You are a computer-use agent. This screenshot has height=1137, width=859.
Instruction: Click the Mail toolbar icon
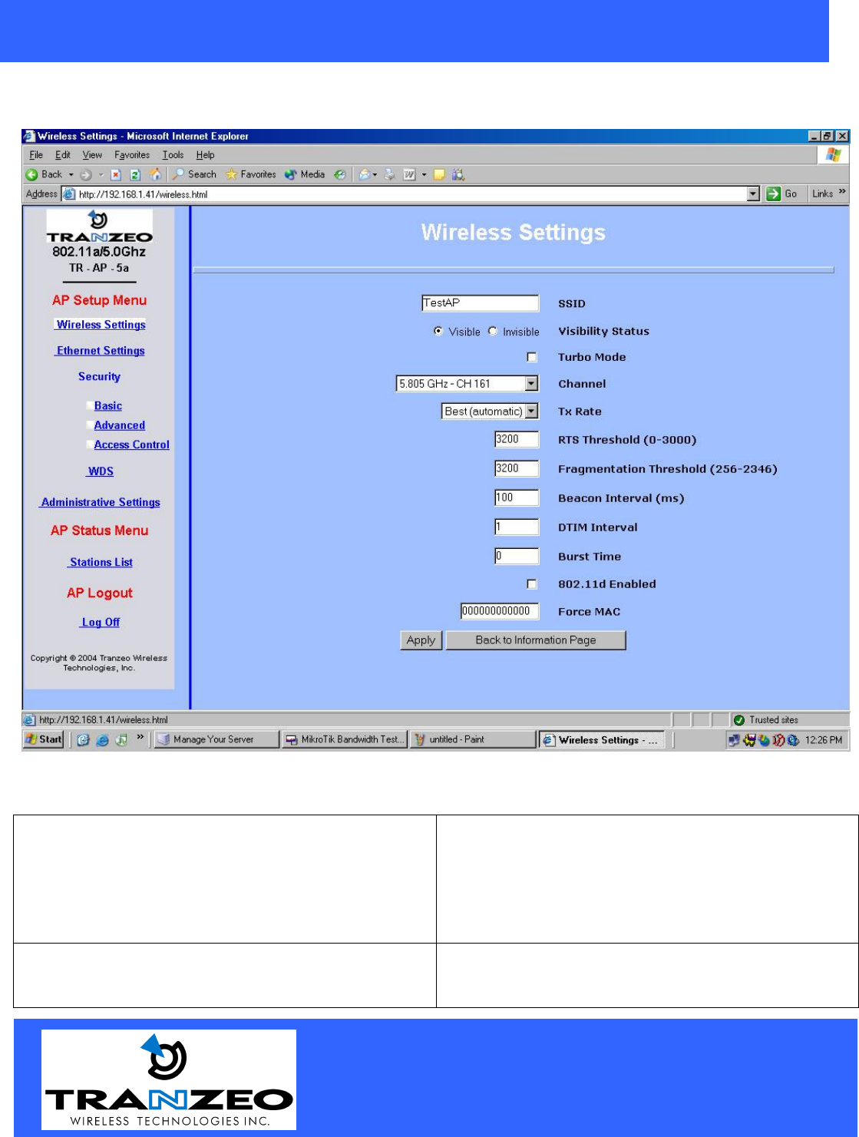[x=365, y=175]
